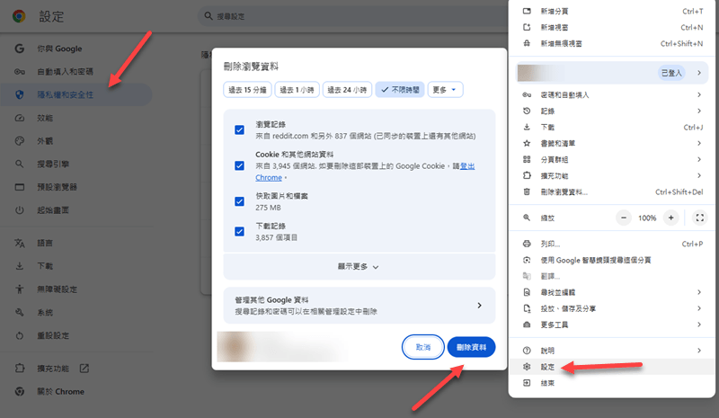Click the download icon for 下載 in sidebar

click(19, 266)
